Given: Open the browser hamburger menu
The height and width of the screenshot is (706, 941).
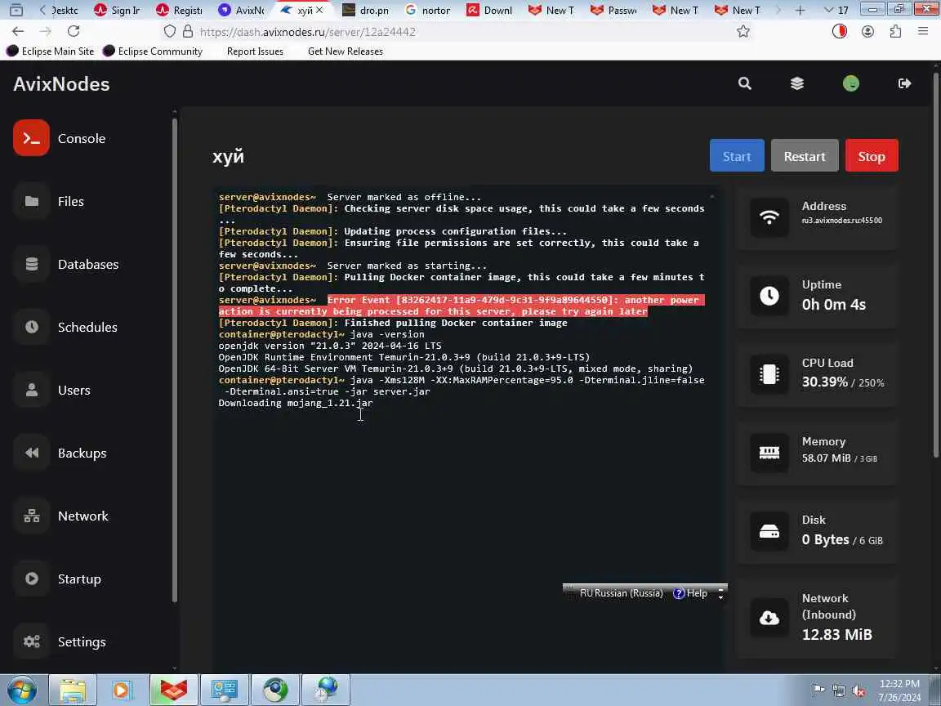Looking at the screenshot, I should click(x=923, y=31).
